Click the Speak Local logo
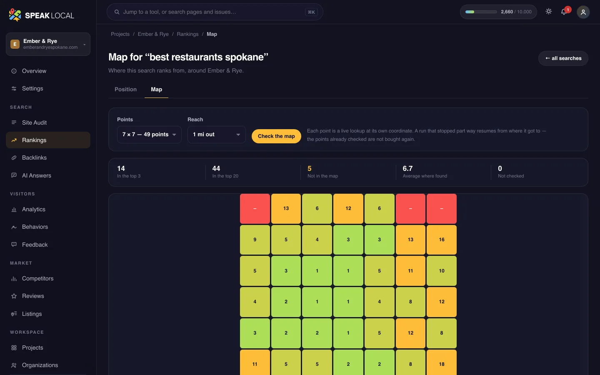 41,15
